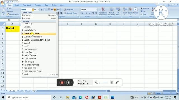Open the Fill dropdown
Viewport: 179px width, 100px height.
143,11
